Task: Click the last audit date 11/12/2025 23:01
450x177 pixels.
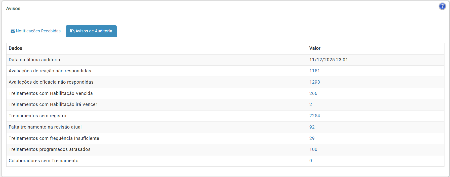Action: [x=328, y=60]
